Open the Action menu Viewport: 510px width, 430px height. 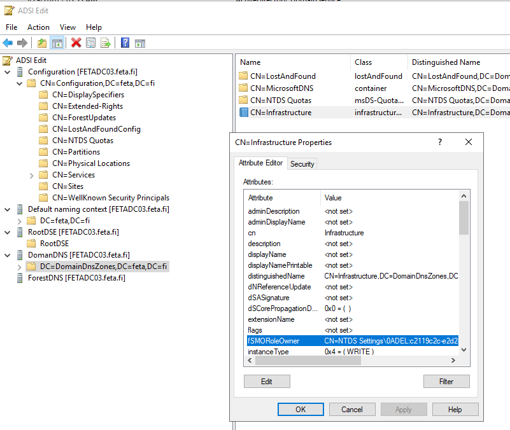pos(38,27)
